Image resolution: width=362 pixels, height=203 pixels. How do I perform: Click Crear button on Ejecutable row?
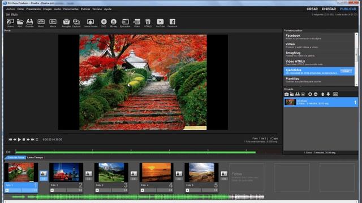346,71
